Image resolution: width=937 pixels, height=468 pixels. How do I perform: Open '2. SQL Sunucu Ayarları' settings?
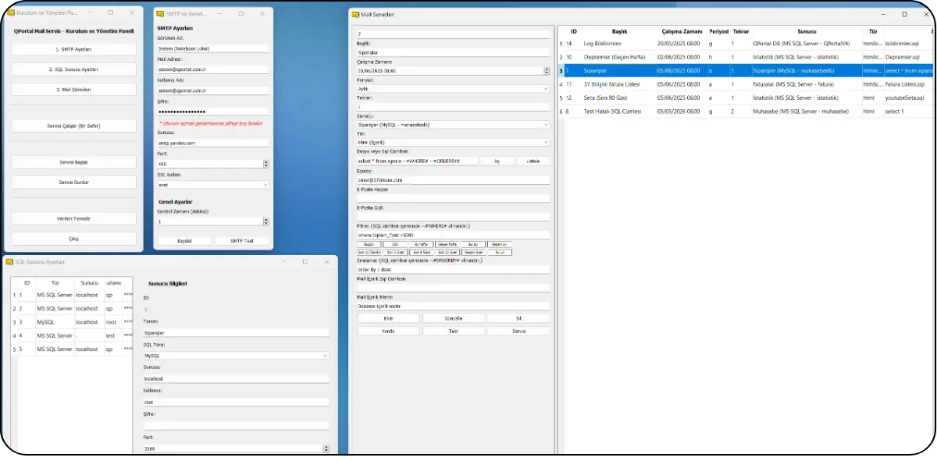(x=74, y=69)
